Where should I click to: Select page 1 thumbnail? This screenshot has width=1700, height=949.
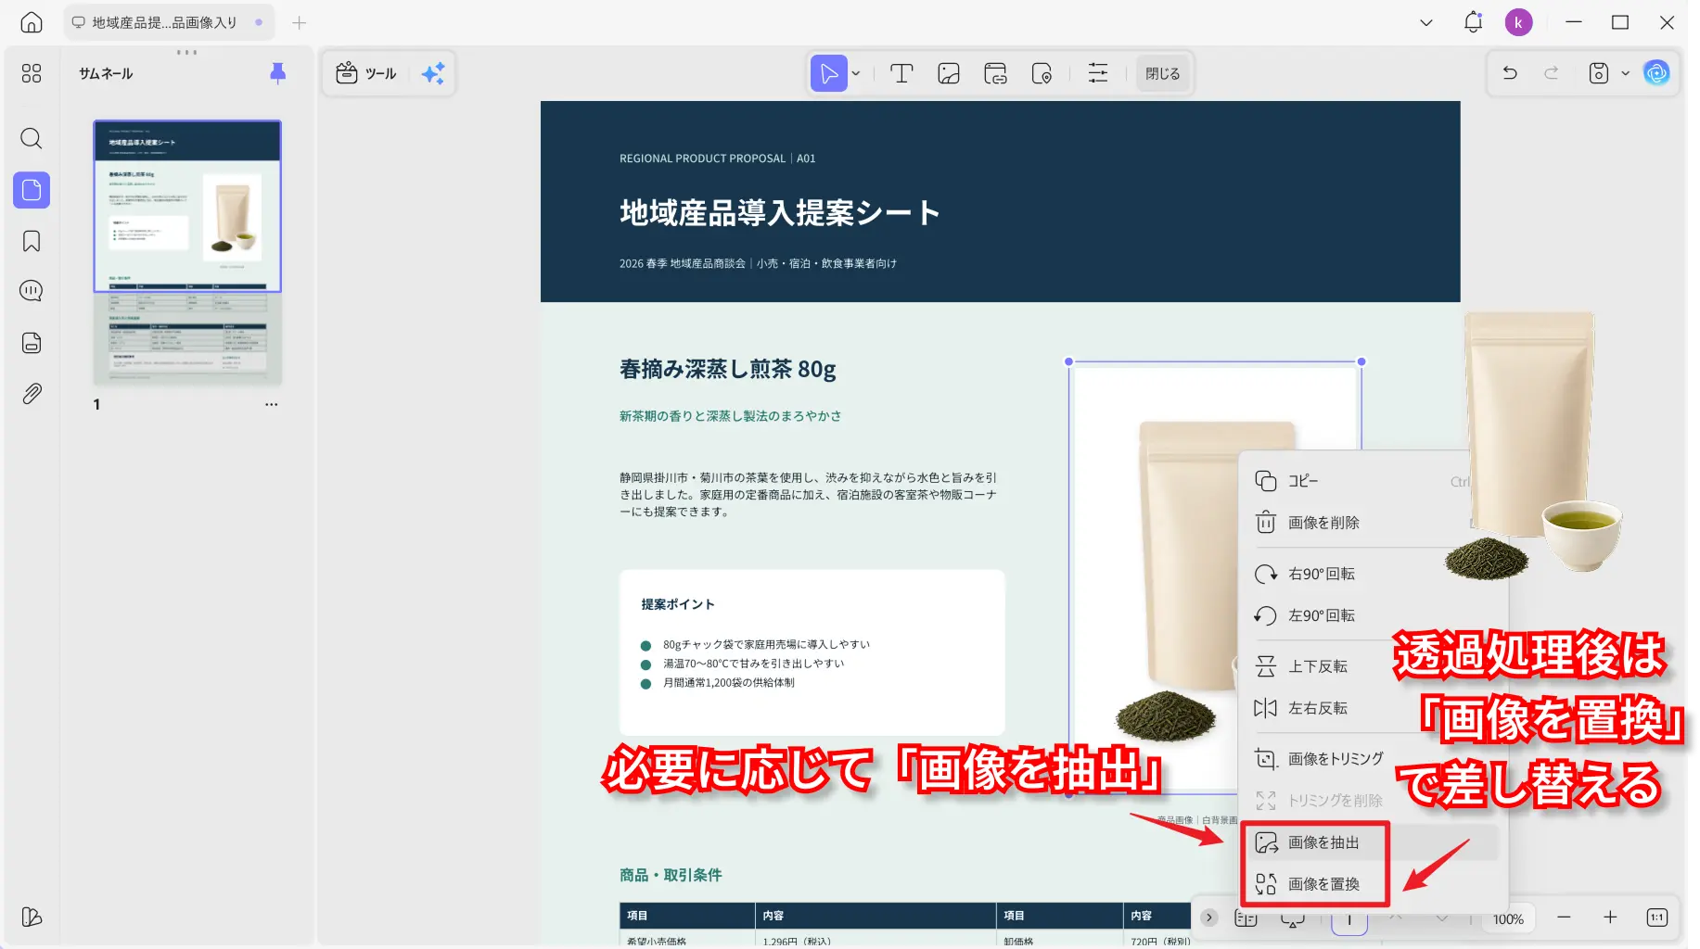click(x=187, y=252)
